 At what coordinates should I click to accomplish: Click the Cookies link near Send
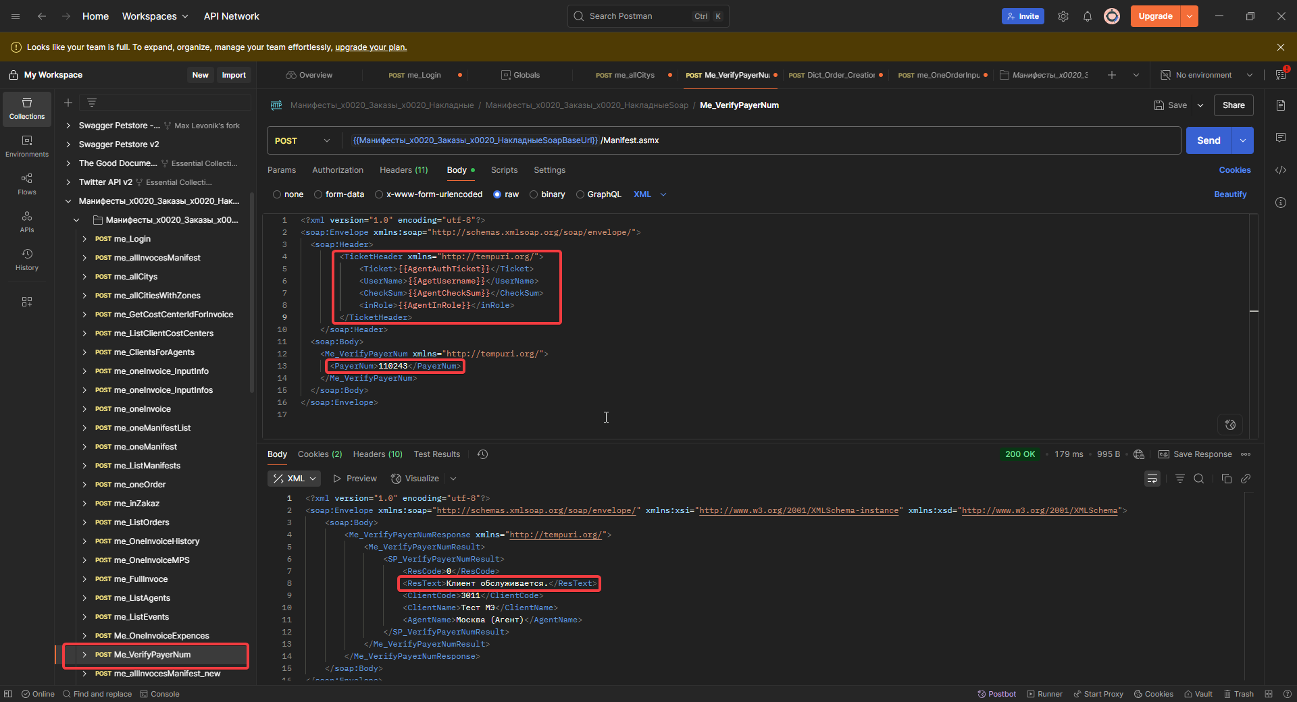coord(1235,170)
